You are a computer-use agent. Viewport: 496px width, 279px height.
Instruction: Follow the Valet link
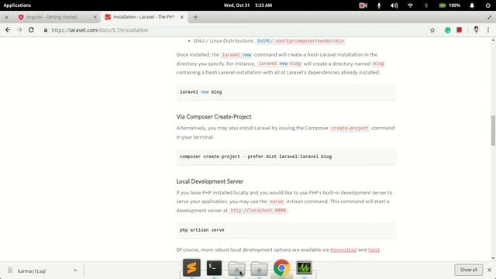pyautogui.click(x=374, y=250)
